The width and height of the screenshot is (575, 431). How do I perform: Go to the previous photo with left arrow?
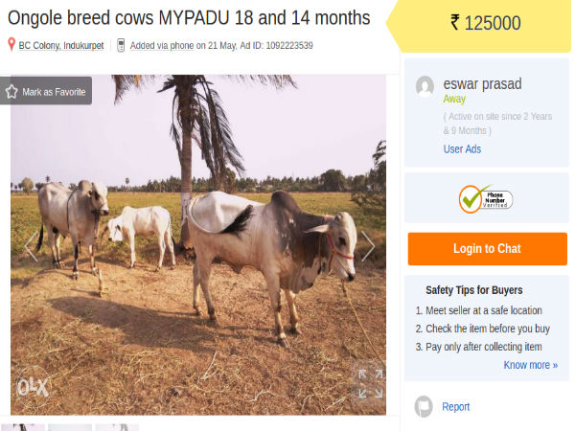coord(30,246)
